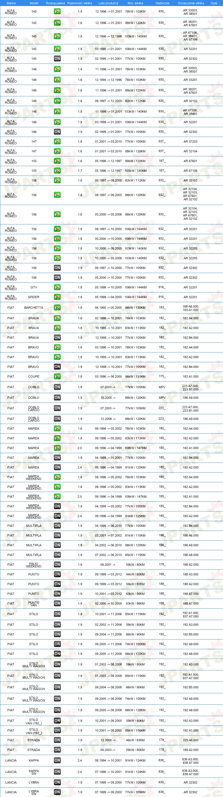Image resolution: width=223 pixels, height=797 pixels.
Task: Click the Moc silnika column header
Action: click(x=135, y=3)
